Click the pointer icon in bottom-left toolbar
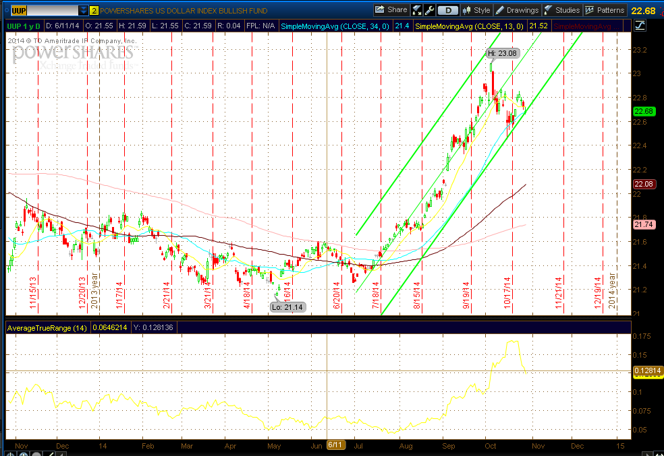This screenshot has width=664, height=456. click(11, 454)
